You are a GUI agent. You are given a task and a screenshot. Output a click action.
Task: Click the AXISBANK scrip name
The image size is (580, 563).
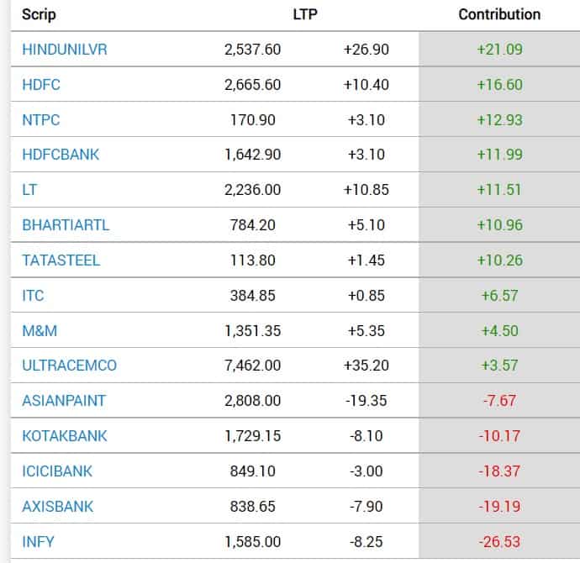click(x=58, y=507)
